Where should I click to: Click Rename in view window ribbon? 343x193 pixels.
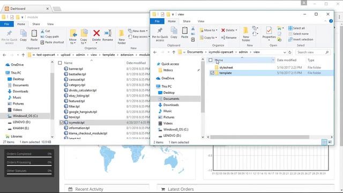point(229,38)
